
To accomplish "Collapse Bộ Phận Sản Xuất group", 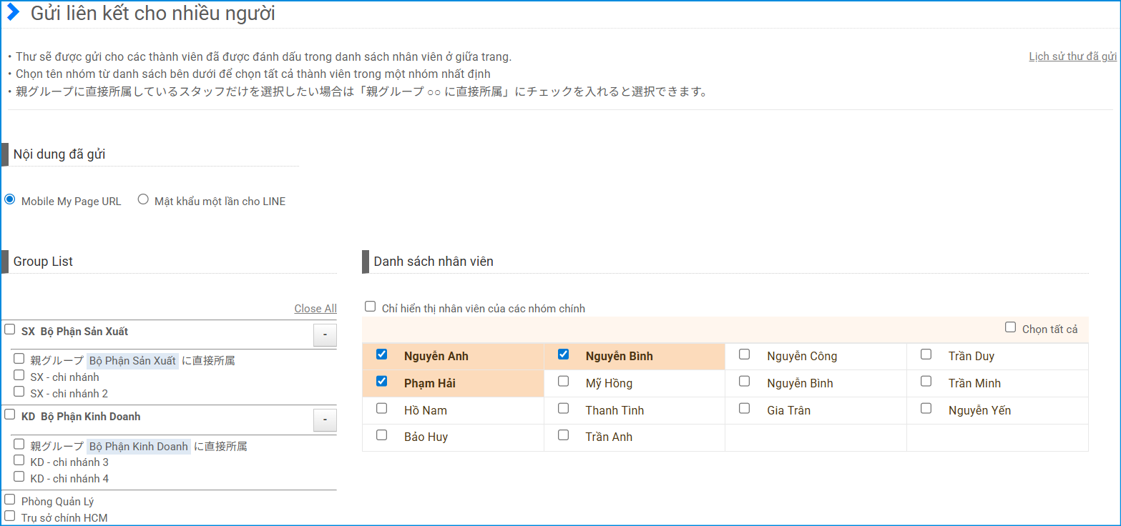I will click(325, 335).
